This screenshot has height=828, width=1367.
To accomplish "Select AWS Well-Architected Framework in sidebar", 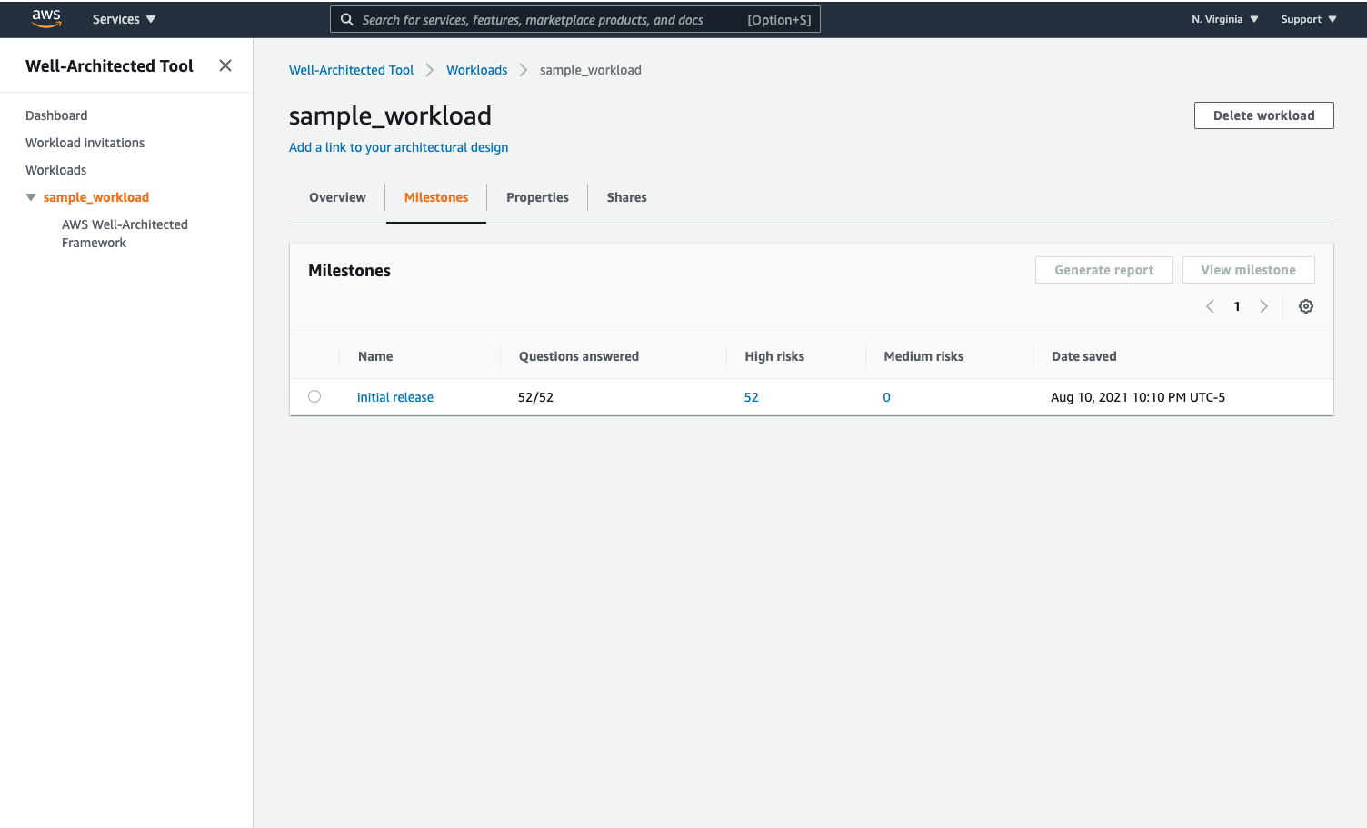I will click(x=125, y=234).
